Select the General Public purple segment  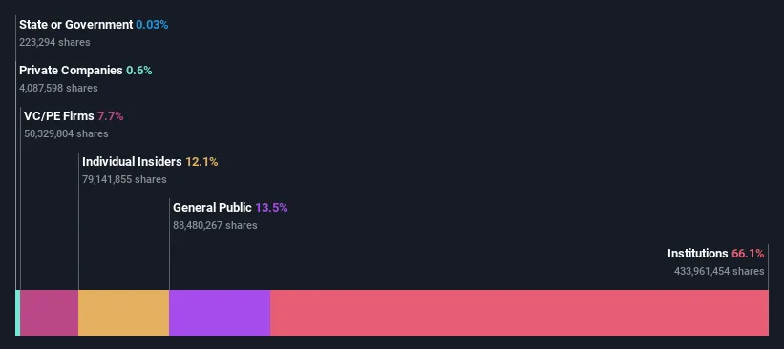[220, 313]
